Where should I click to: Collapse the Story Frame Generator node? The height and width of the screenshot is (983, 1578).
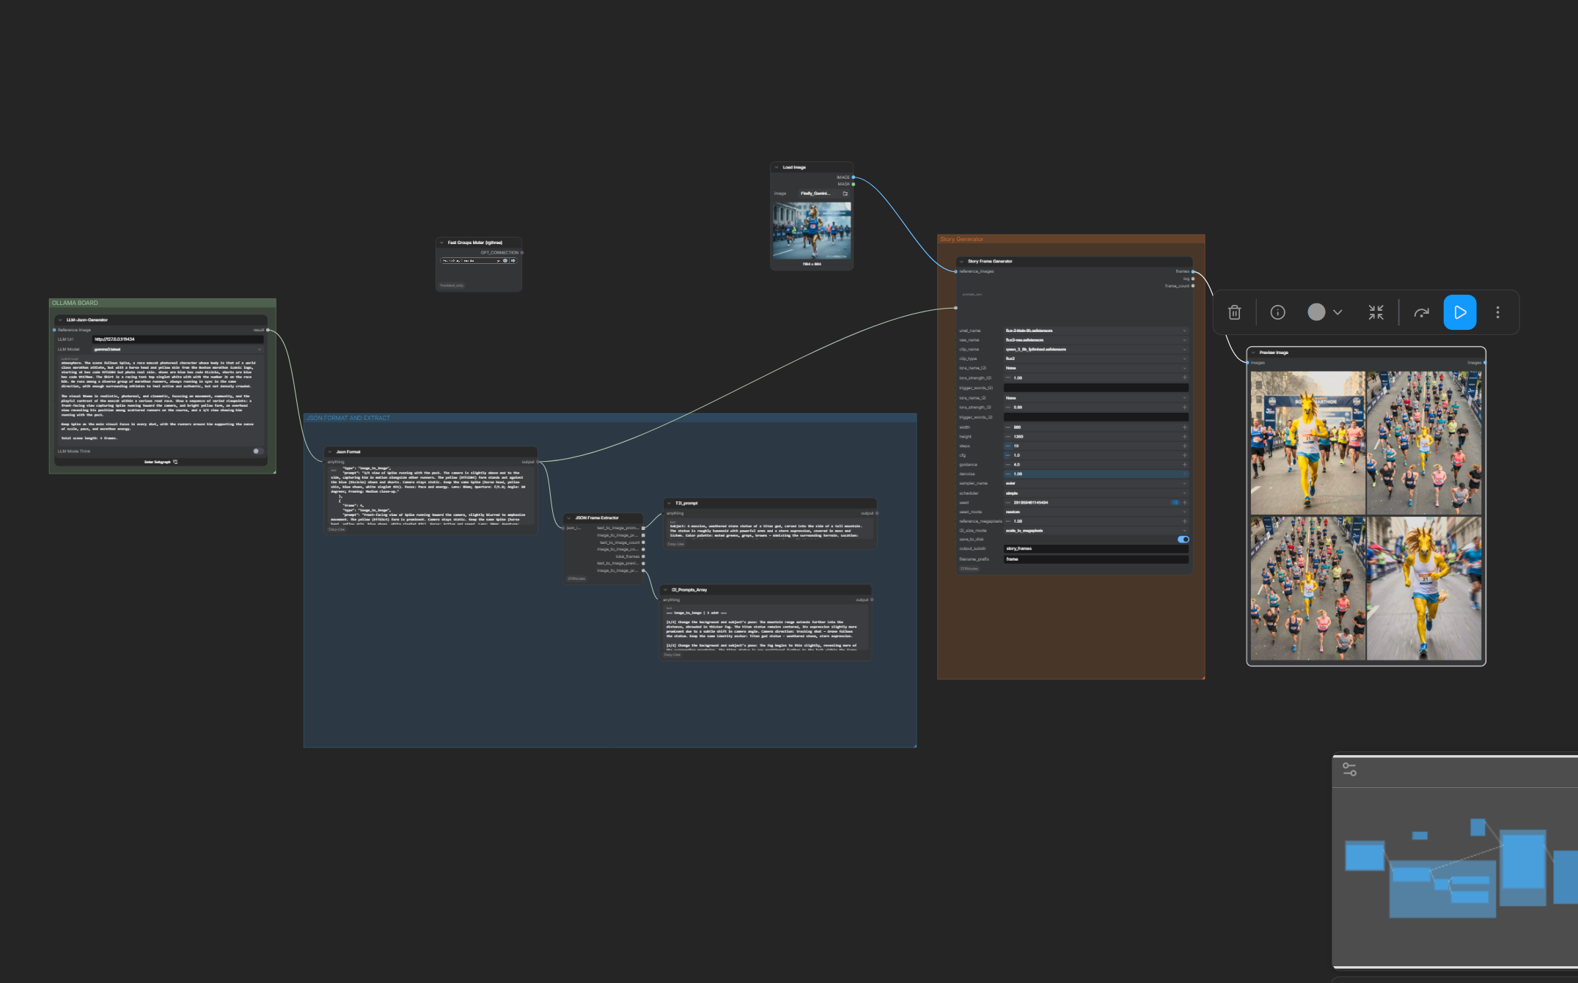961,262
